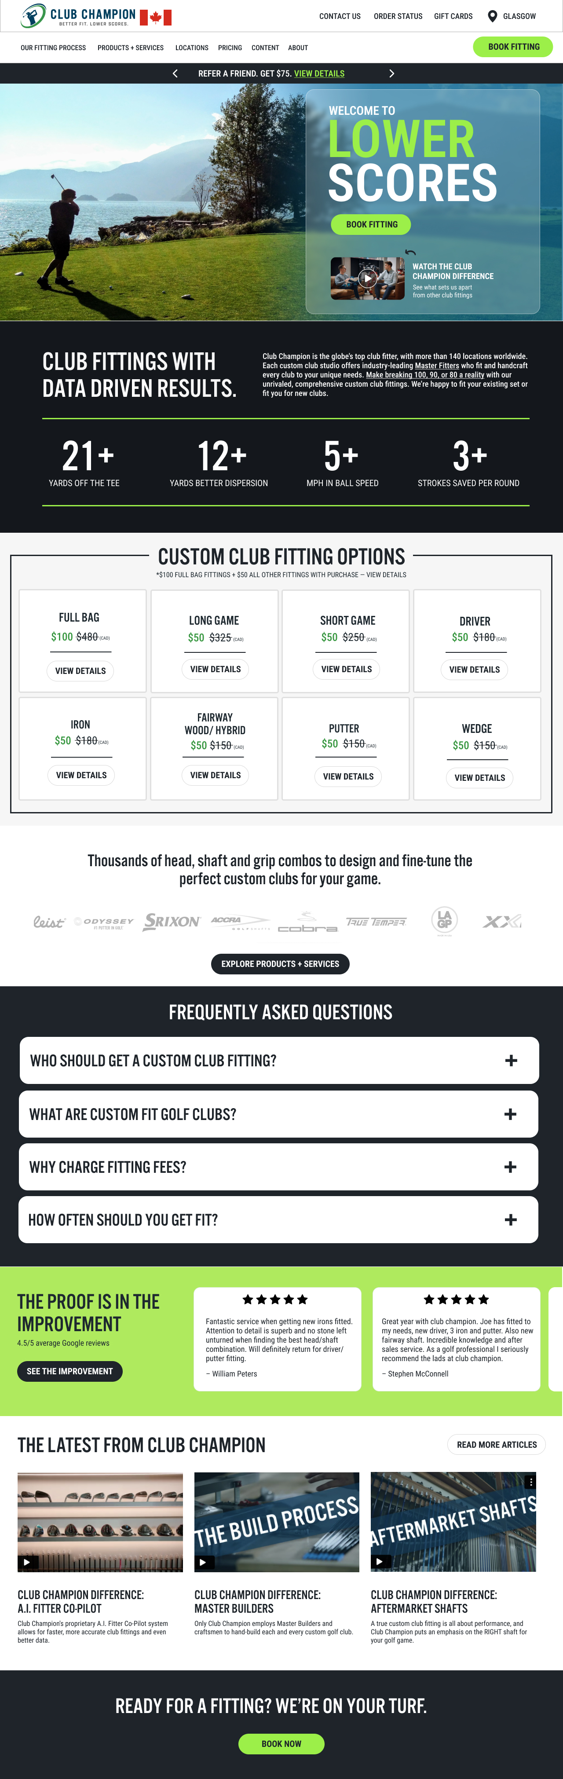Open Products + Services menu

[x=131, y=48]
